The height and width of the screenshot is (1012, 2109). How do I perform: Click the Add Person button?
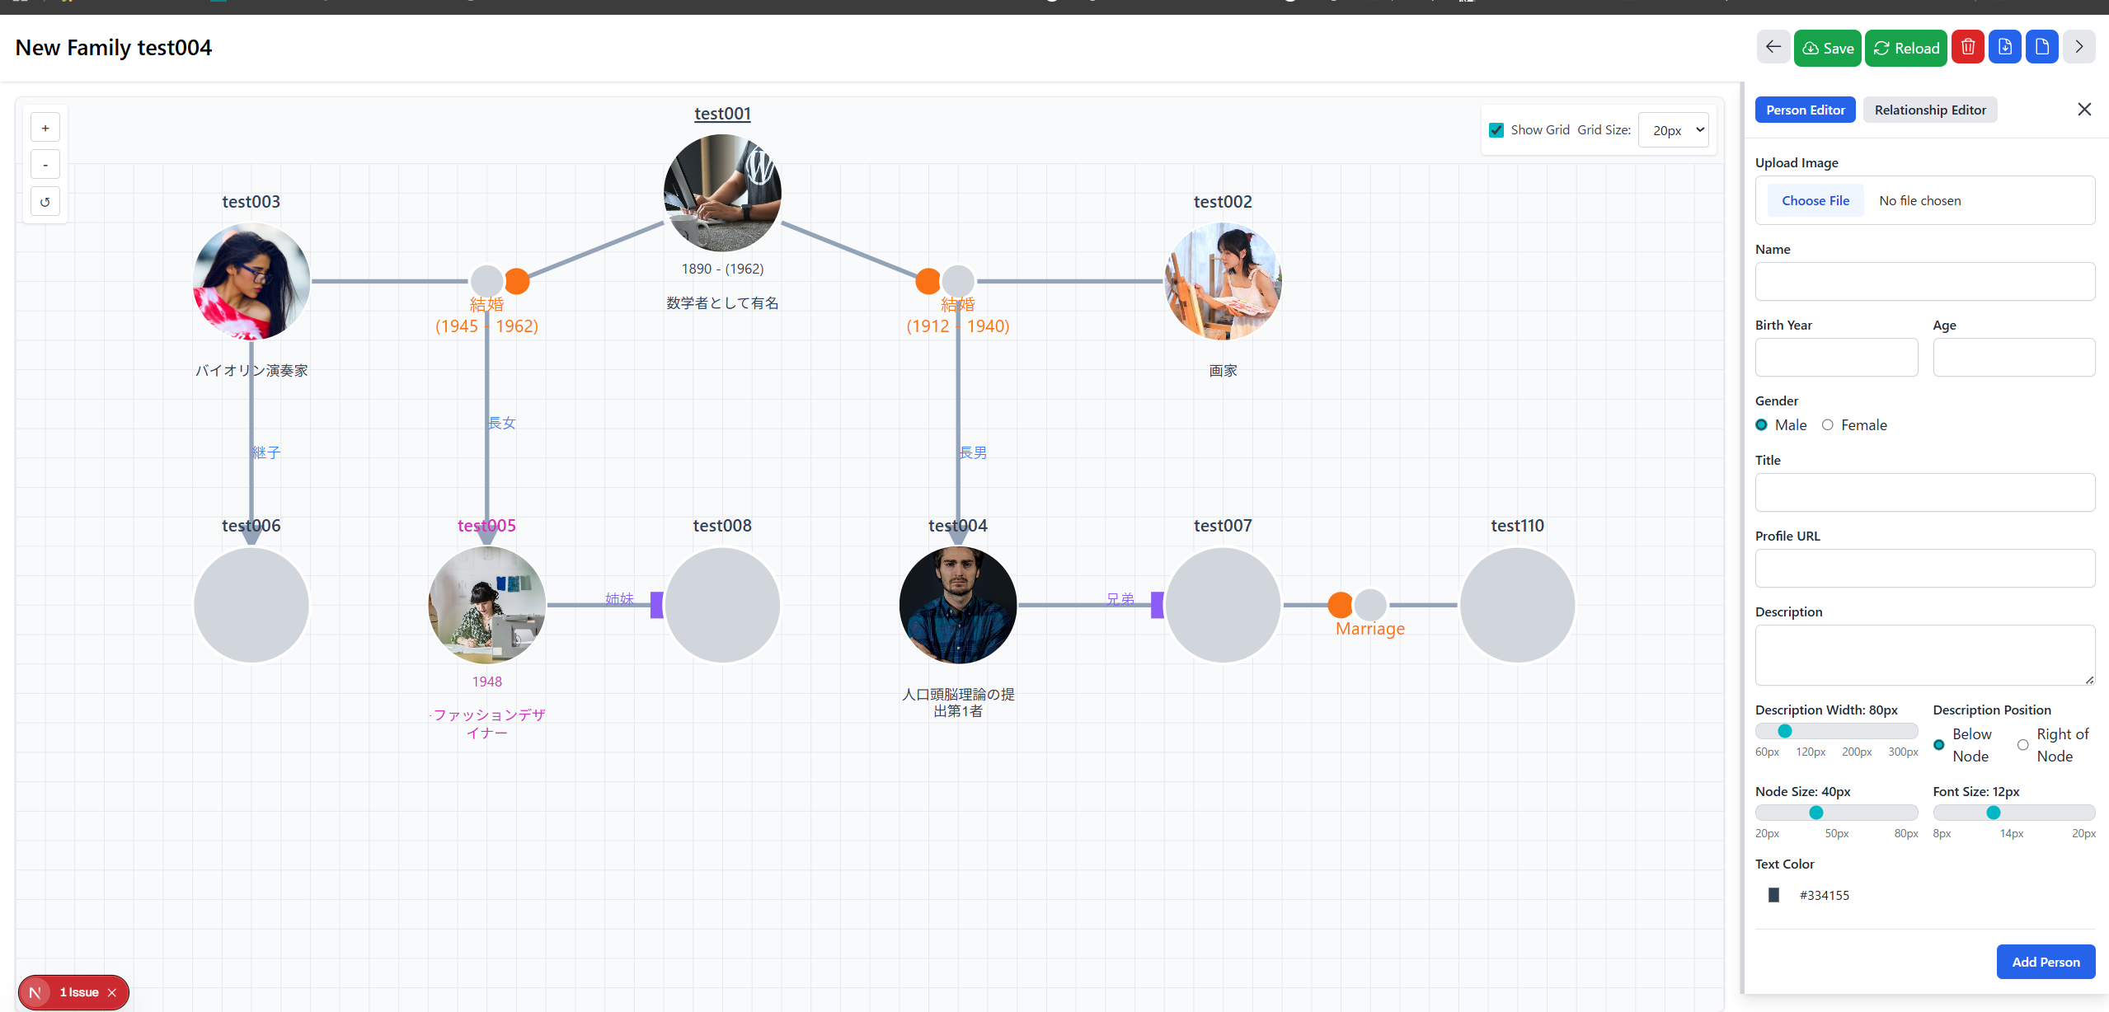click(2045, 962)
